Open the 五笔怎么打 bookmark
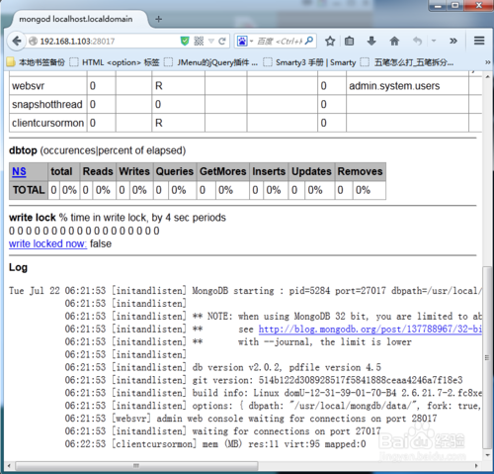Image resolution: width=494 pixels, height=474 pixels. 407,62
